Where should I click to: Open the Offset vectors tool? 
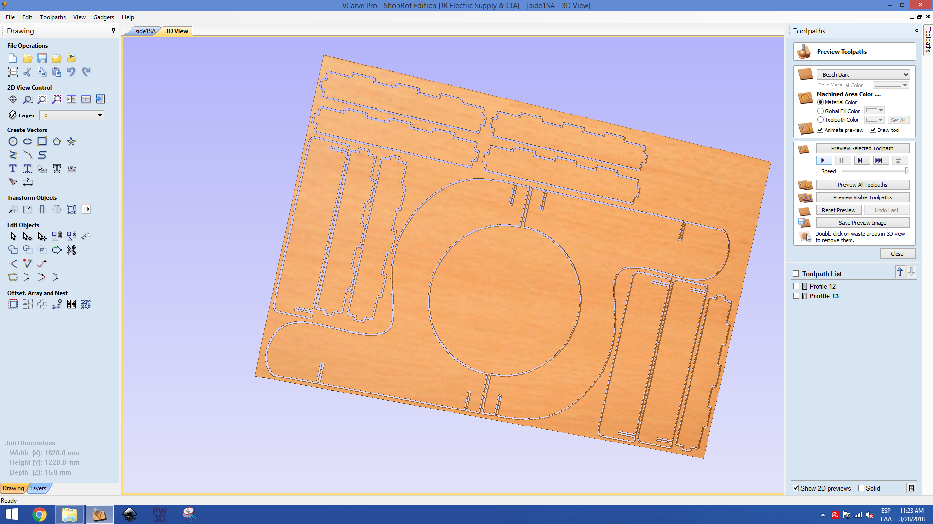(13, 304)
